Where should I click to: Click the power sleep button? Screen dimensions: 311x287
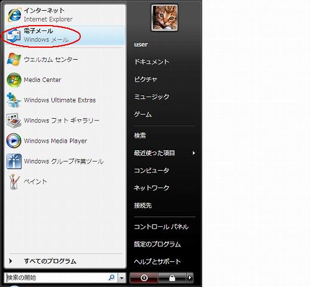pyautogui.click(x=144, y=277)
